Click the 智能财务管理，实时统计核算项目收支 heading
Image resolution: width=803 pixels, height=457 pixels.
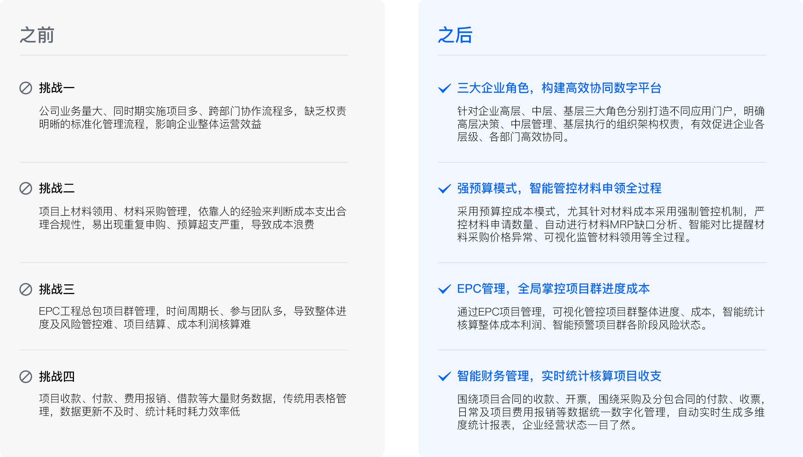559,376
